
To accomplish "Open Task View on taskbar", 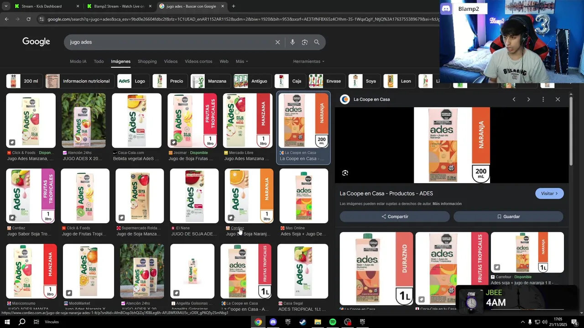I will pyautogui.click(x=36, y=322).
